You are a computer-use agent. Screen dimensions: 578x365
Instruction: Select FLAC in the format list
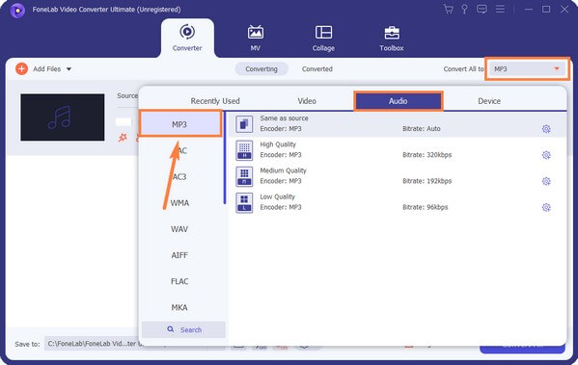point(179,281)
